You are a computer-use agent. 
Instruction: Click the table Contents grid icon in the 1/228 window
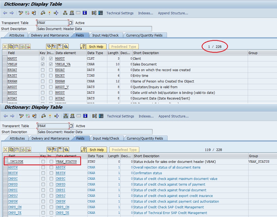[101, 13]
